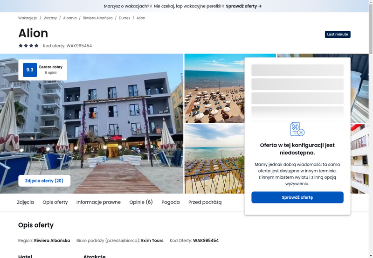The image size is (373, 258).
Task: Navigate to the Albania breadcrumb
Action: (x=70, y=18)
